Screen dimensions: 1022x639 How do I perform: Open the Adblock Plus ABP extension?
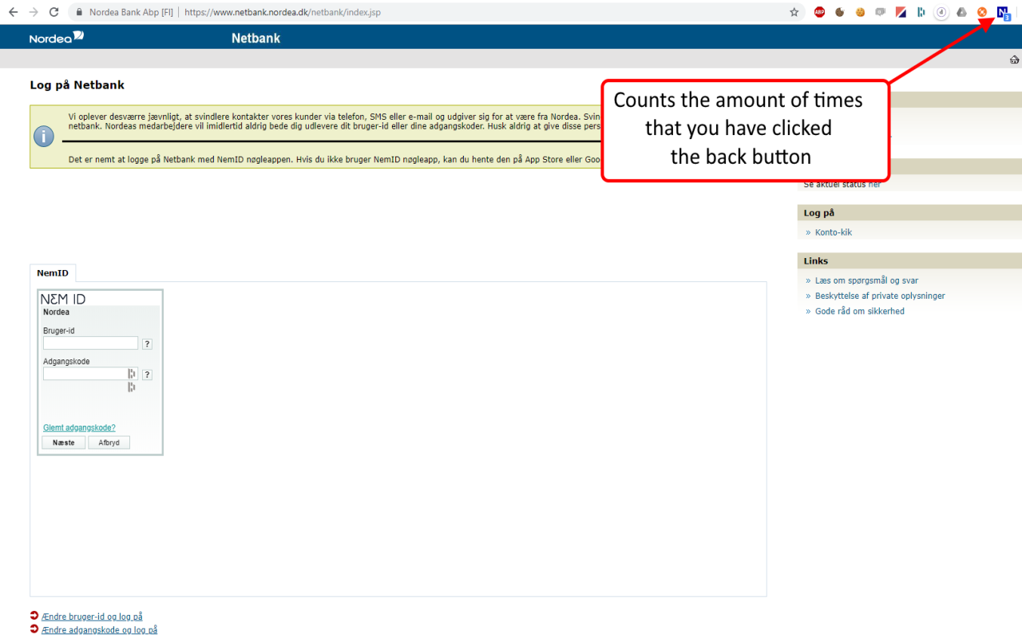(x=819, y=12)
